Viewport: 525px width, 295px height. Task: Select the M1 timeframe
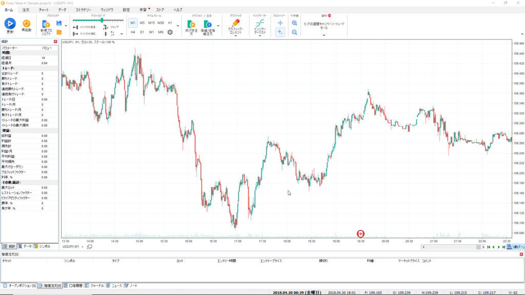point(133,23)
